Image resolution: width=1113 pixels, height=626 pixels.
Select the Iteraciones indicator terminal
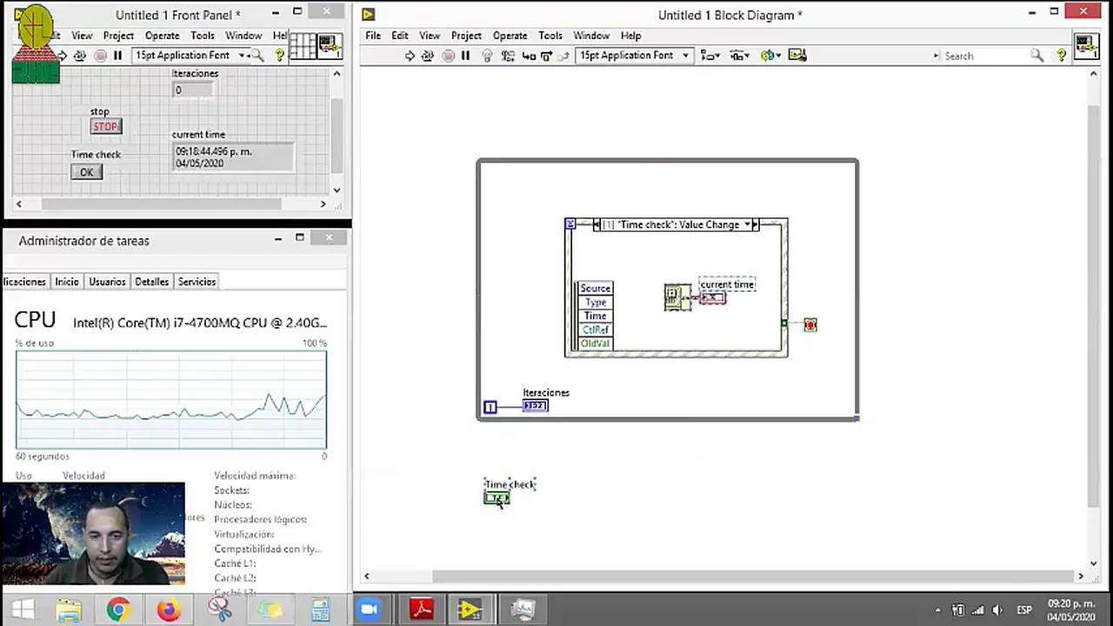536,406
